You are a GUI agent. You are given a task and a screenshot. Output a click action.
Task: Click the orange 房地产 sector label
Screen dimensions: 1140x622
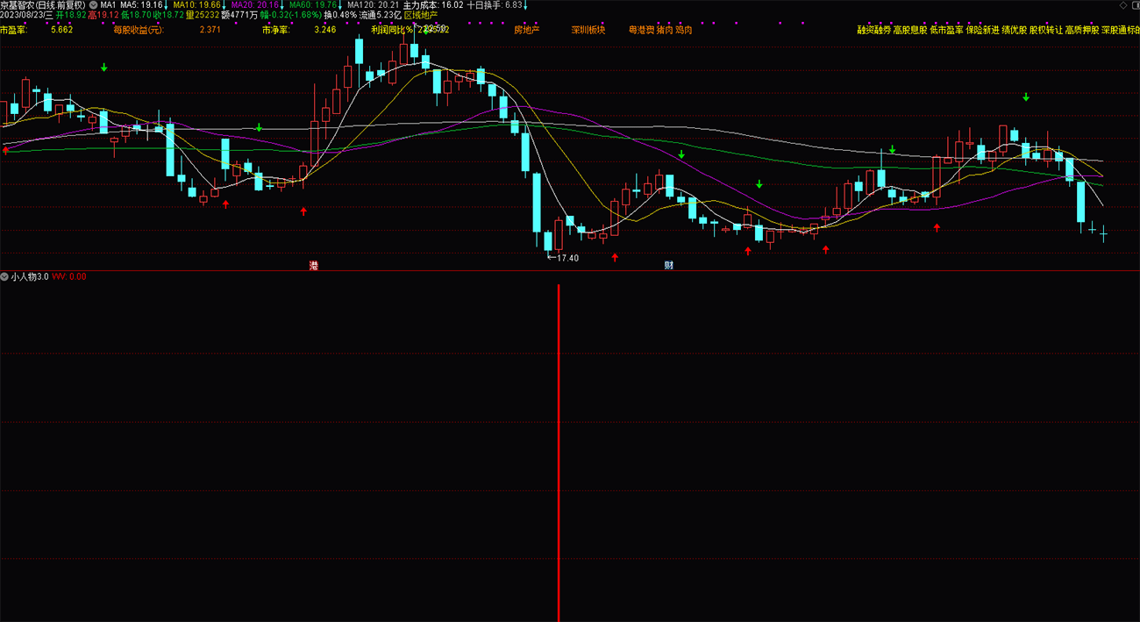pos(526,30)
